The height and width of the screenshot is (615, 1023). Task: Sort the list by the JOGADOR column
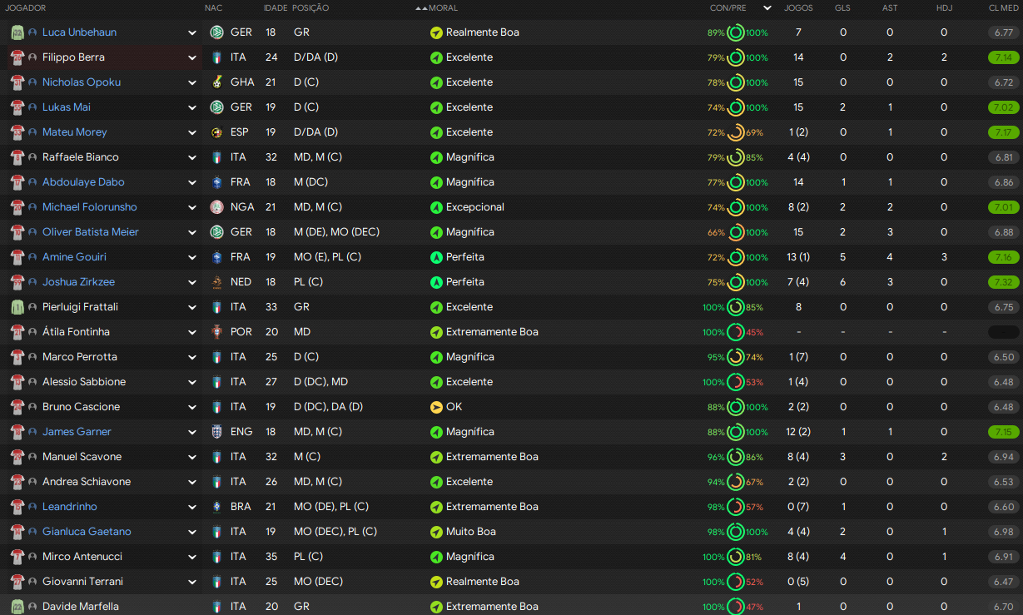pos(26,7)
